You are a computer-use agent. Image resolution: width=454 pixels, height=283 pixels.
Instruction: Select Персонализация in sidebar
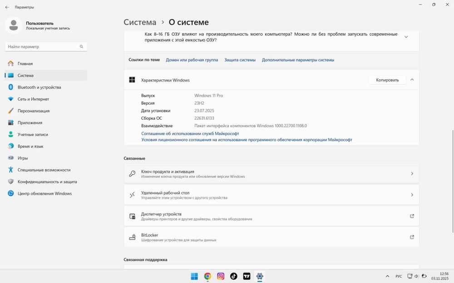coord(46,111)
